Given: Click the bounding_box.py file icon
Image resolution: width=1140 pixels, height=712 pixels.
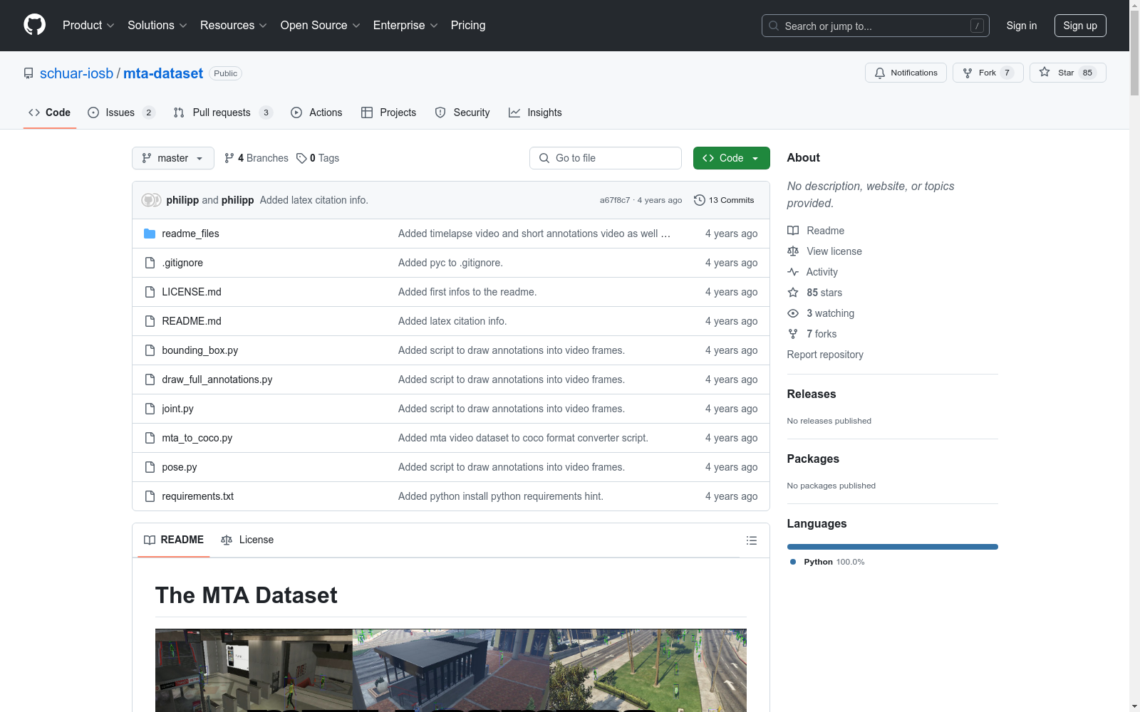Looking at the screenshot, I should click(150, 350).
